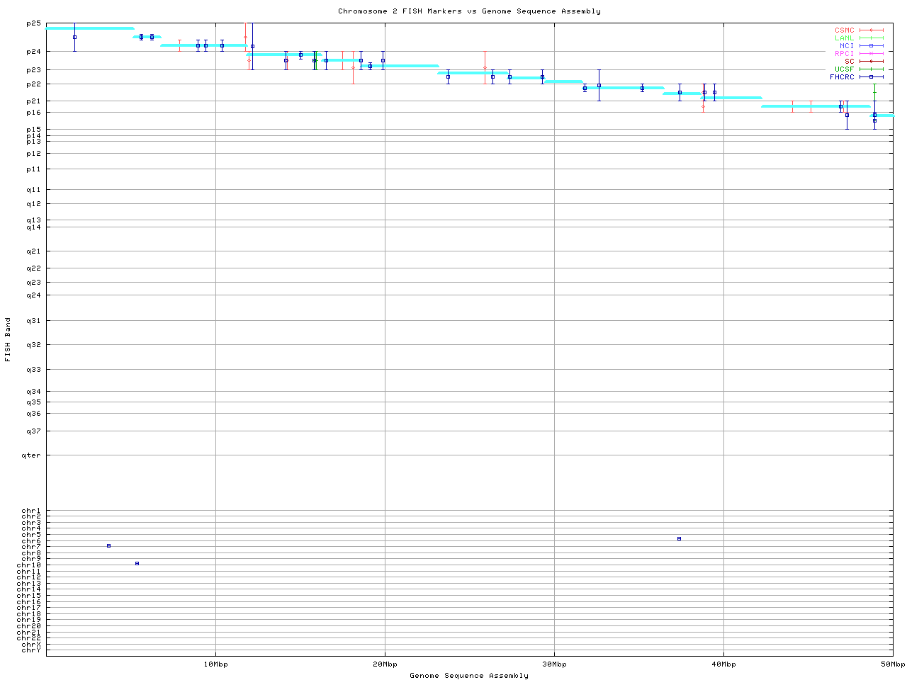The image size is (907, 680).
Task: Click the NCI legend marker symbol
Action: pos(871,46)
